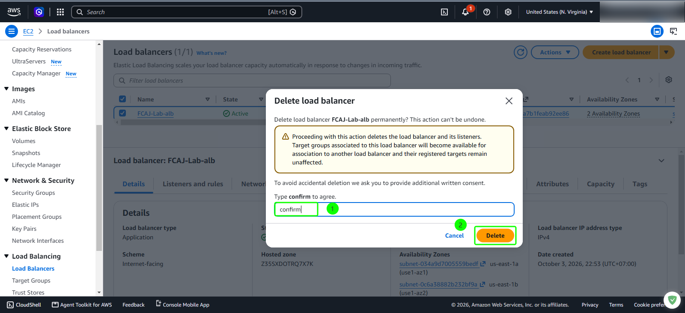685x313 pixels.
Task: Open the AWS home logo
Action: tap(14, 12)
